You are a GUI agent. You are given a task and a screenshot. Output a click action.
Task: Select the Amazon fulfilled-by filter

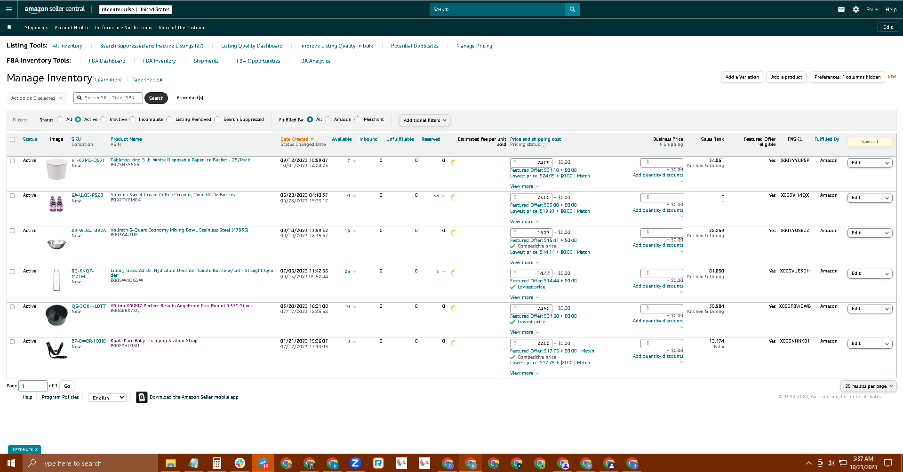(x=328, y=120)
